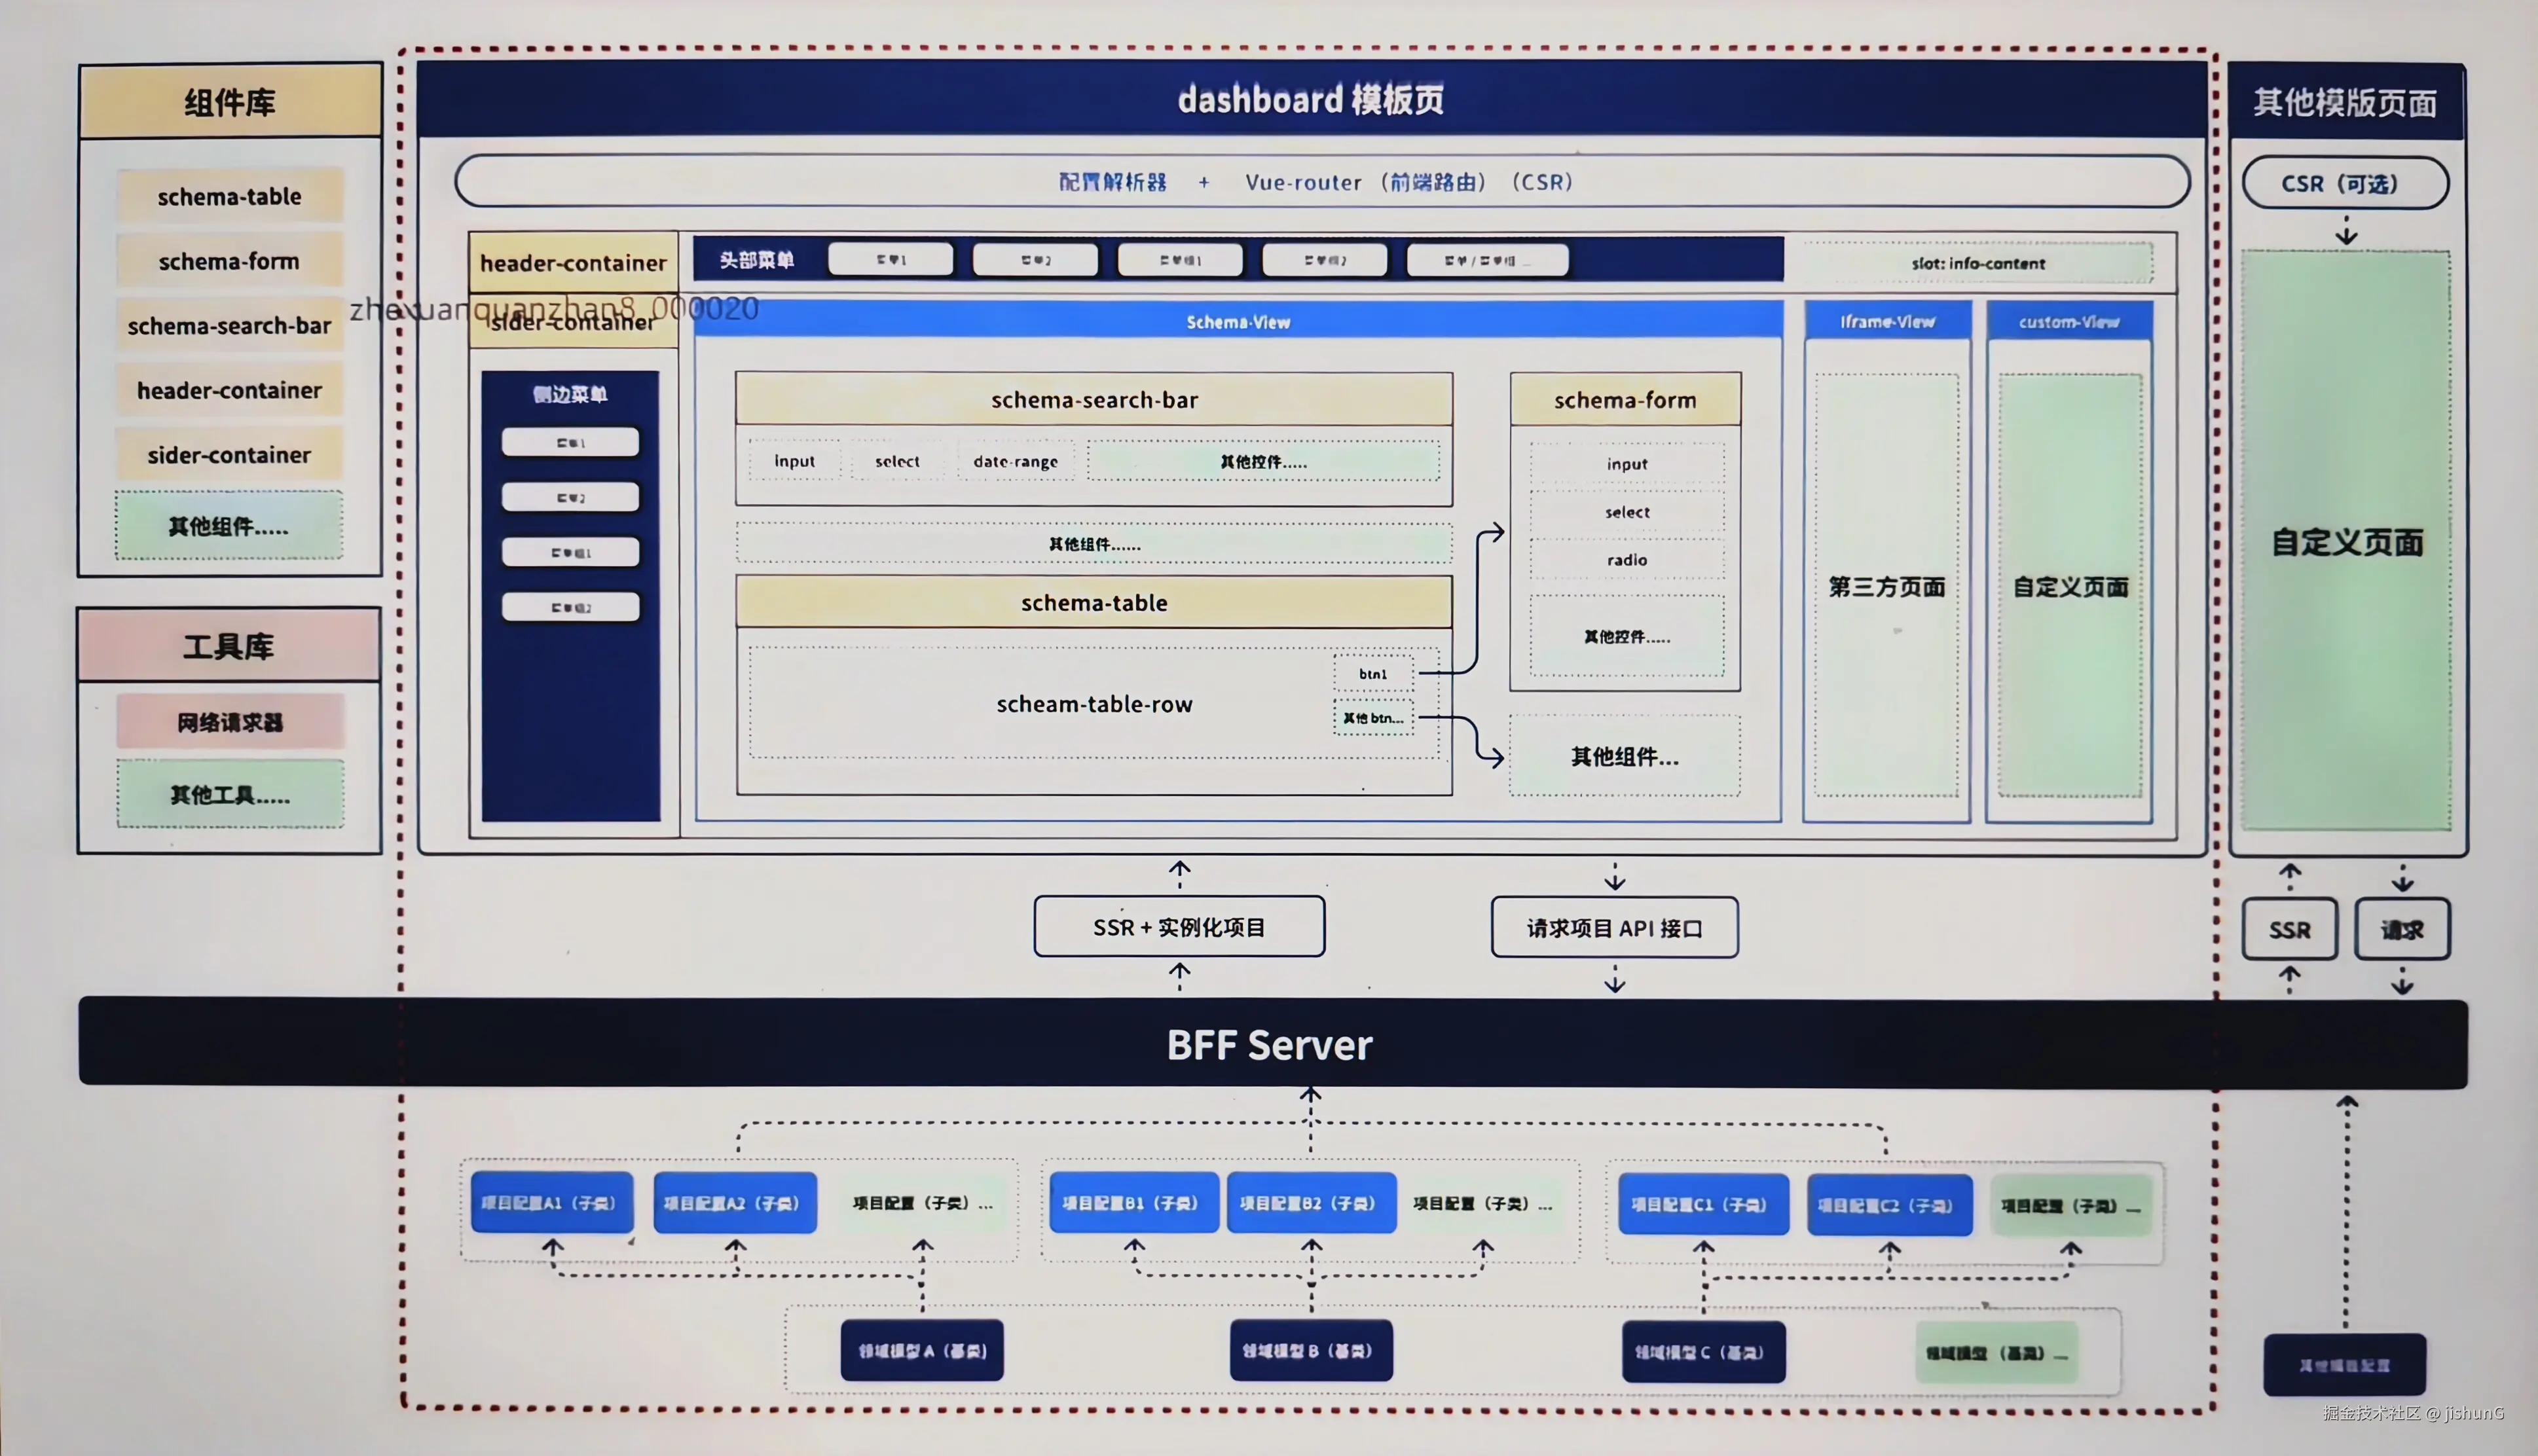Image resolution: width=2538 pixels, height=1456 pixels.
Task: Click the Schema-View blue header bar
Action: tap(1238, 322)
